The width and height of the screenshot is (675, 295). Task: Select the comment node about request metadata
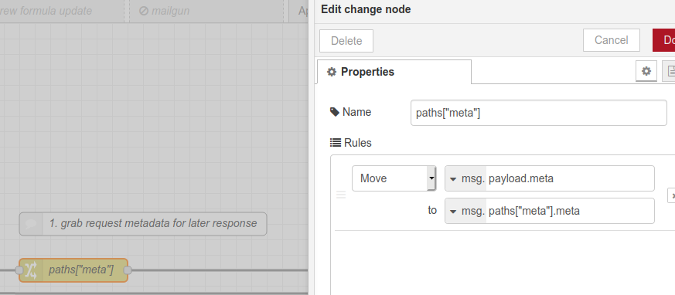click(x=143, y=224)
